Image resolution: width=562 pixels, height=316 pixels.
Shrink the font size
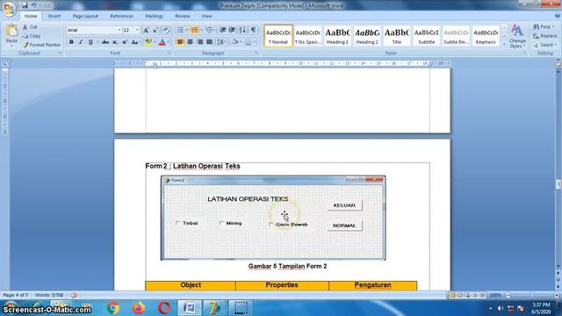155,31
